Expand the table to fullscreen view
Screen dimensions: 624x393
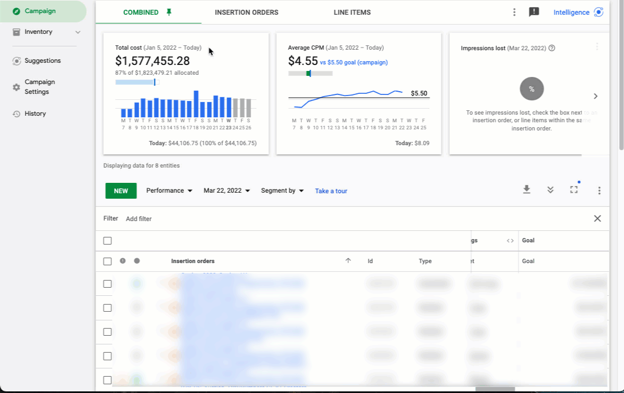click(x=574, y=189)
